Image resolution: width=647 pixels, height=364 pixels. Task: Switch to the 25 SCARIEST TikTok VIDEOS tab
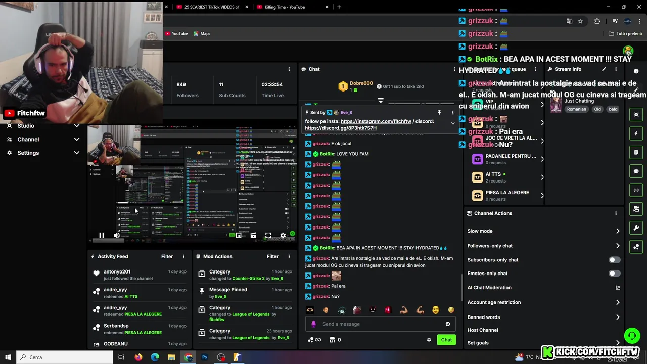(212, 7)
